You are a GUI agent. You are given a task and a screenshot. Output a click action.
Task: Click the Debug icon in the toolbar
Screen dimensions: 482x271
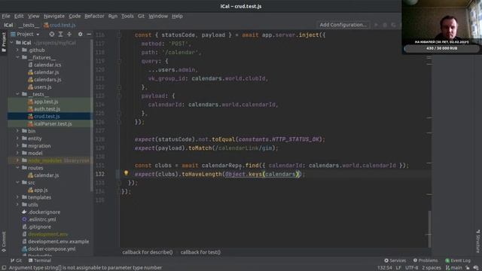(x=385, y=25)
